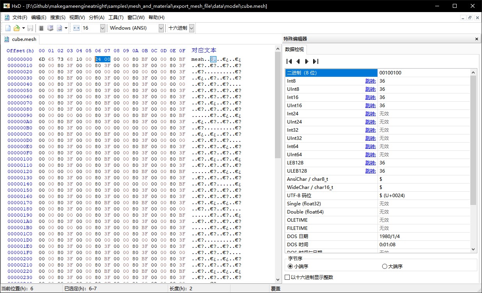Select the 二进制 (8 位) inspector row
Image resolution: width=482 pixels, height=293 pixels.
[331, 73]
